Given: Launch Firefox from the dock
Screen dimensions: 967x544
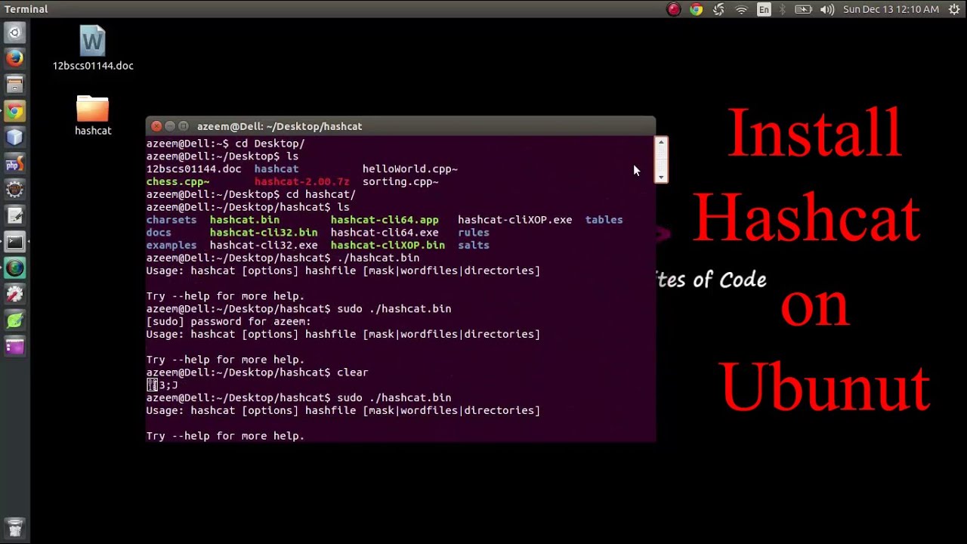Looking at the screenshot, I should coord(14,59).
